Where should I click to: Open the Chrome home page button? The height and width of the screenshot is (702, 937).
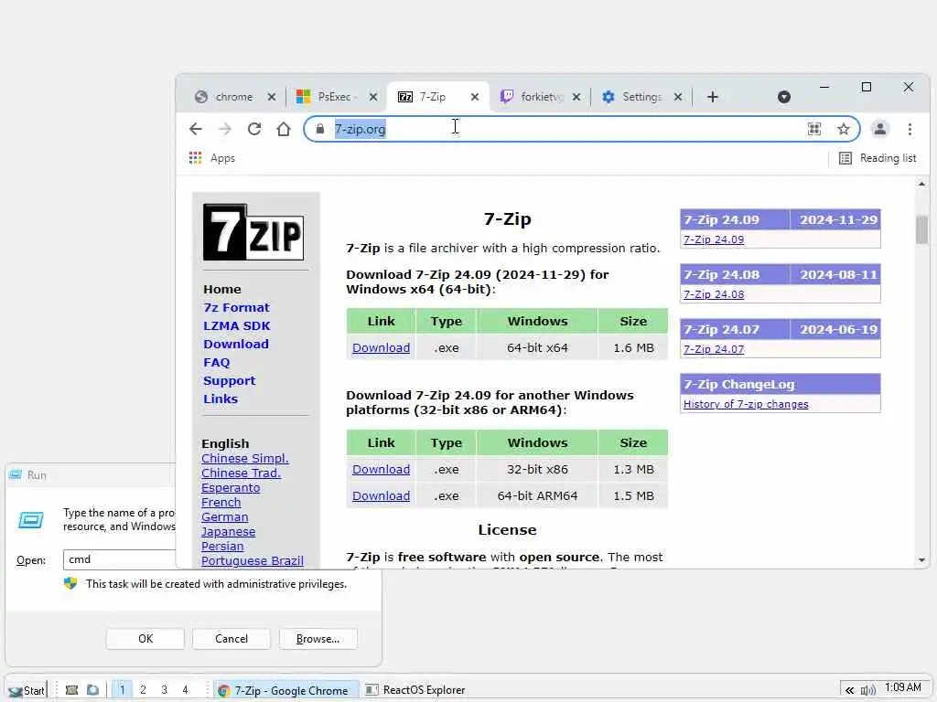(284, 129)
